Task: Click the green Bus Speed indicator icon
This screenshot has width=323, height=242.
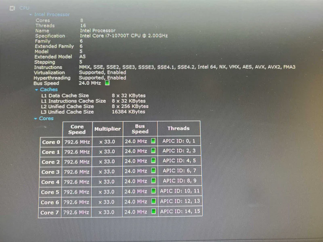Action: (x=107, y=83)
